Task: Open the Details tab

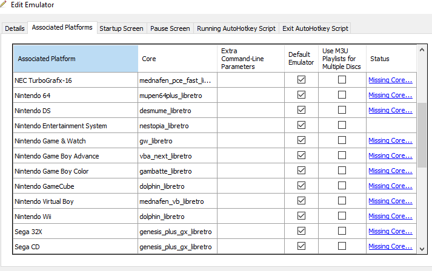Action: (15, 28)
